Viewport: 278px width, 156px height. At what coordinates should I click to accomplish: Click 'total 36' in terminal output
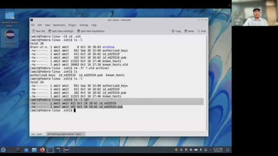tap(37, 44)
